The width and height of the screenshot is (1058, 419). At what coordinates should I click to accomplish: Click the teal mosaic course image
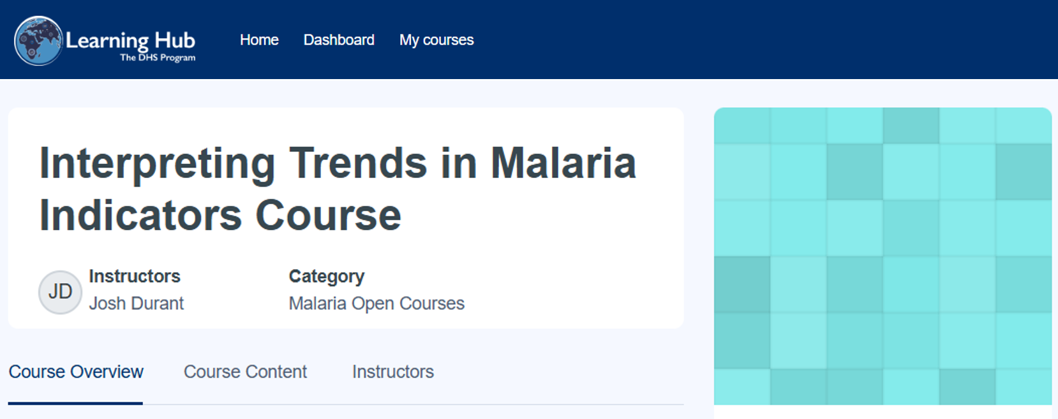coord(883,256)
